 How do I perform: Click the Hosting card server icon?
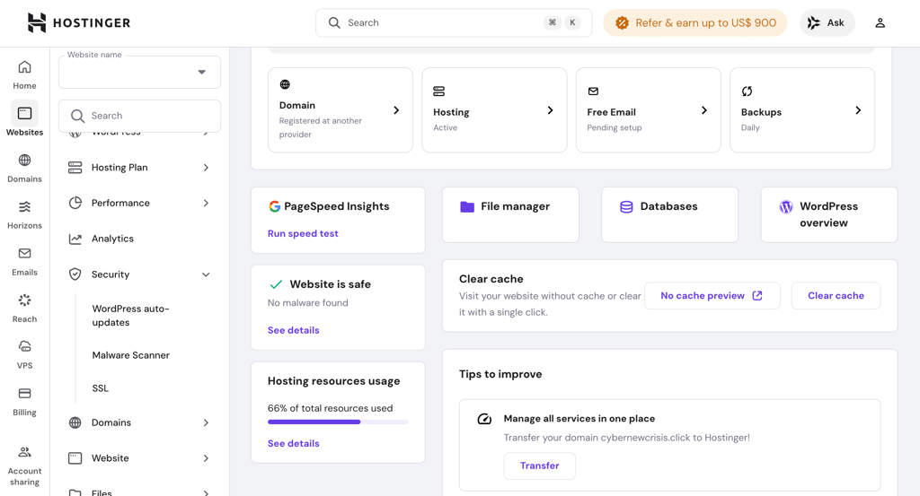[x=438, y=91]
